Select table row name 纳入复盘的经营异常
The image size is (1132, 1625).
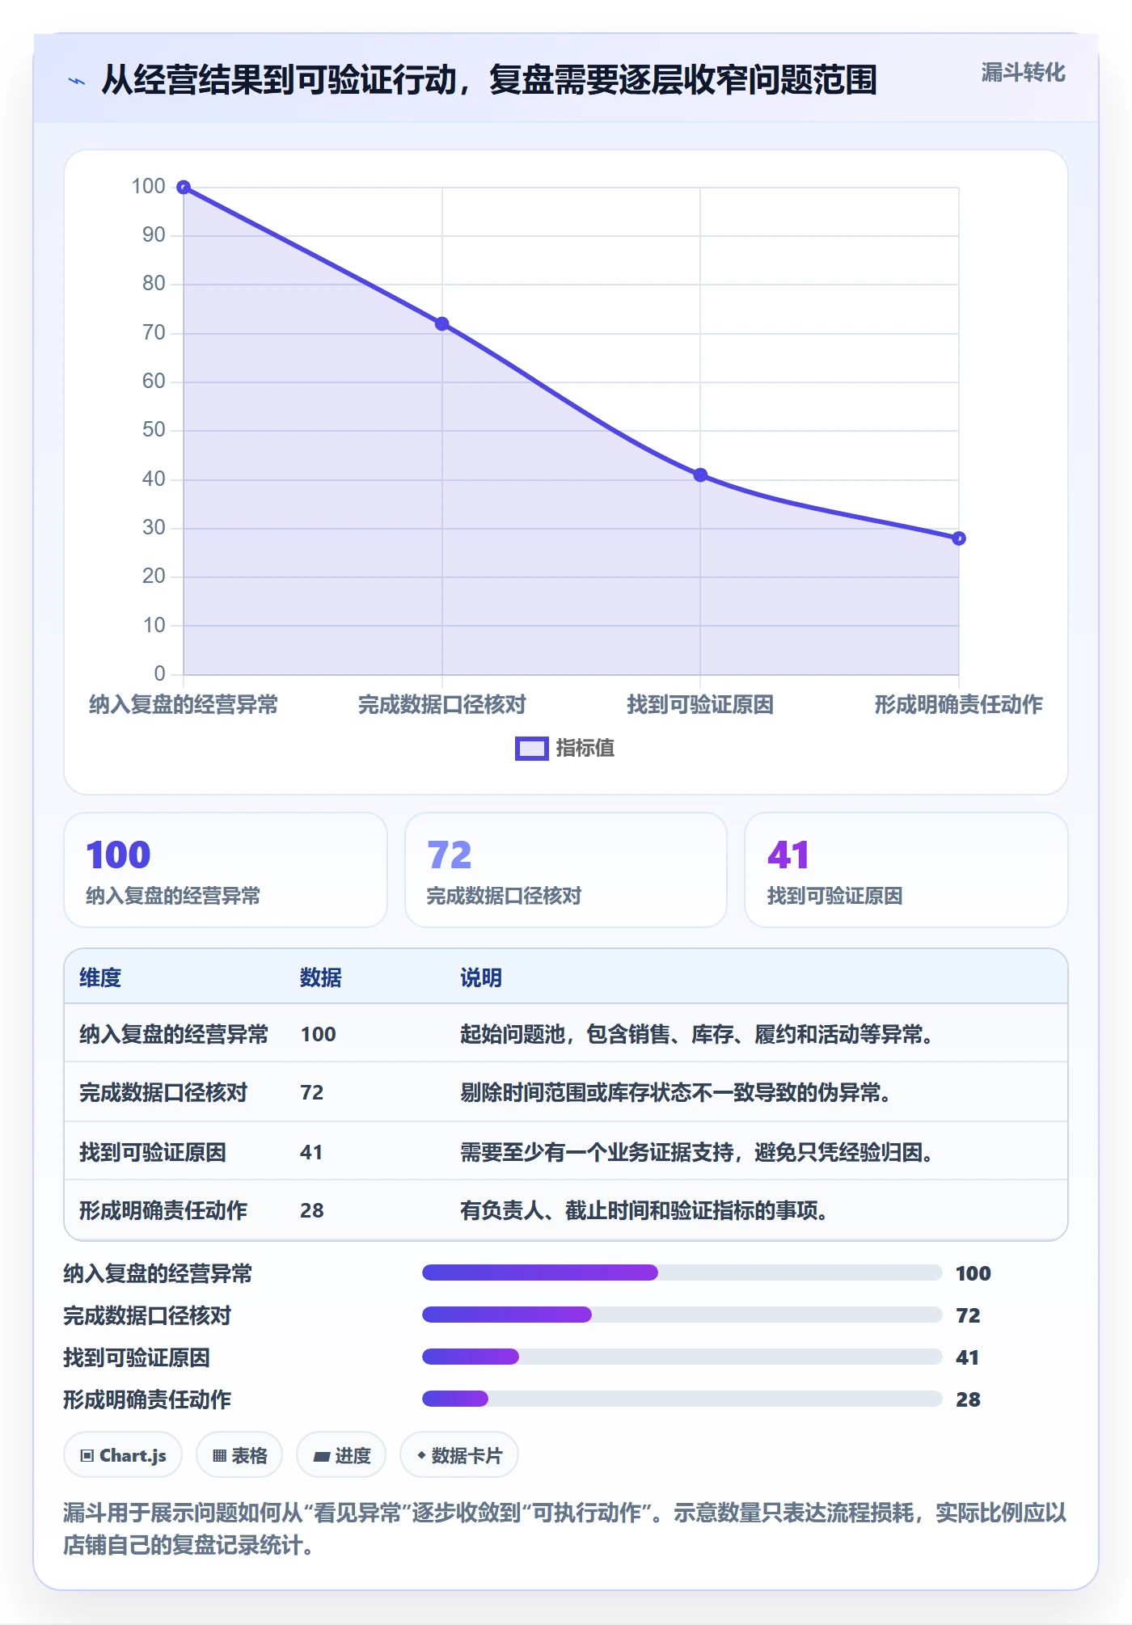(174, 1035)
